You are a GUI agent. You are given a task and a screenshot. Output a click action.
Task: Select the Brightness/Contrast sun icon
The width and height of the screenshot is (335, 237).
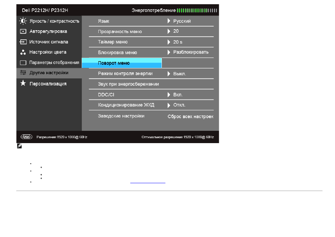click(x=23, y=21)
